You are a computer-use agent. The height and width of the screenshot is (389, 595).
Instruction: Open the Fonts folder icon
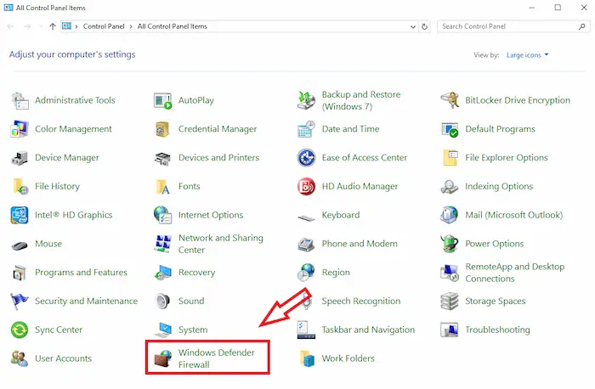pyautogui.click(x=163, y=187)
